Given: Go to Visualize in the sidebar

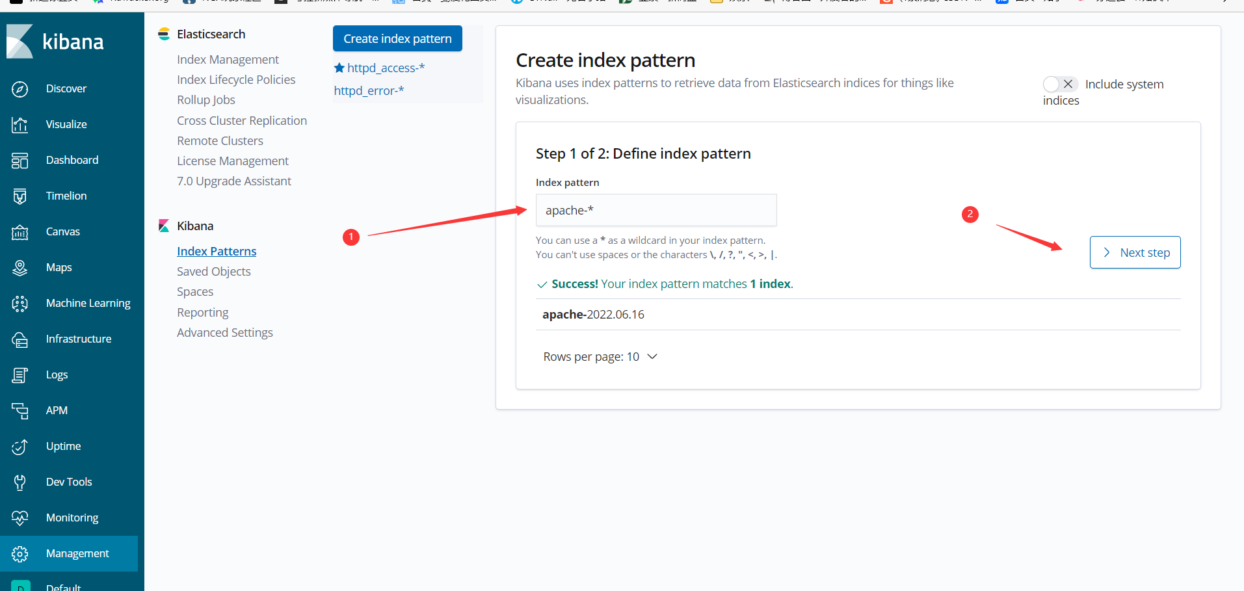Looking at the screenshot, I should pos(66,124).
